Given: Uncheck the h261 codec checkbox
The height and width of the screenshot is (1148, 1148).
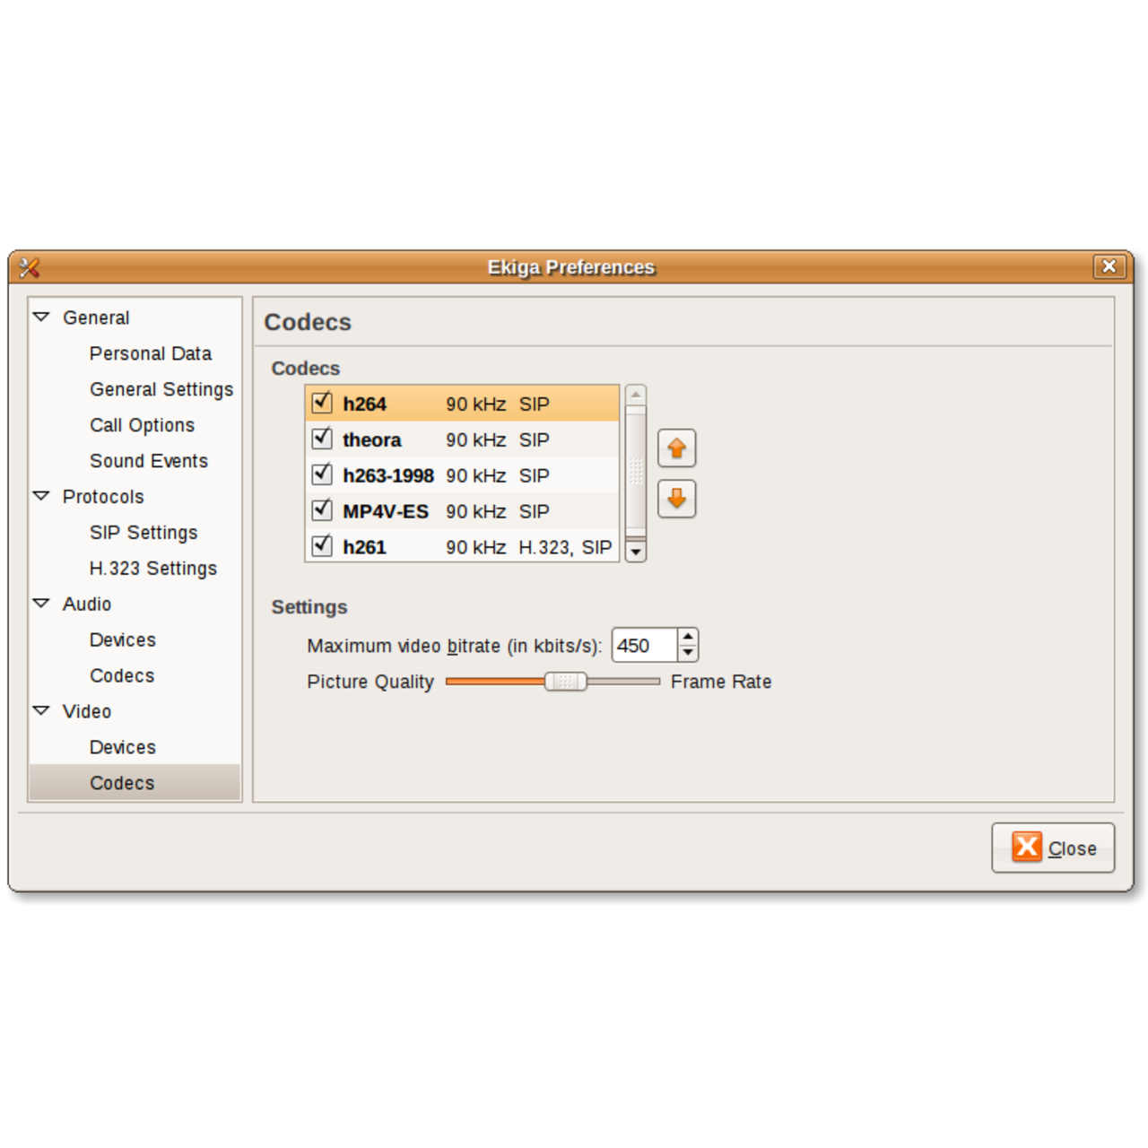Looking at the screenshot, I should click(322, 545).
